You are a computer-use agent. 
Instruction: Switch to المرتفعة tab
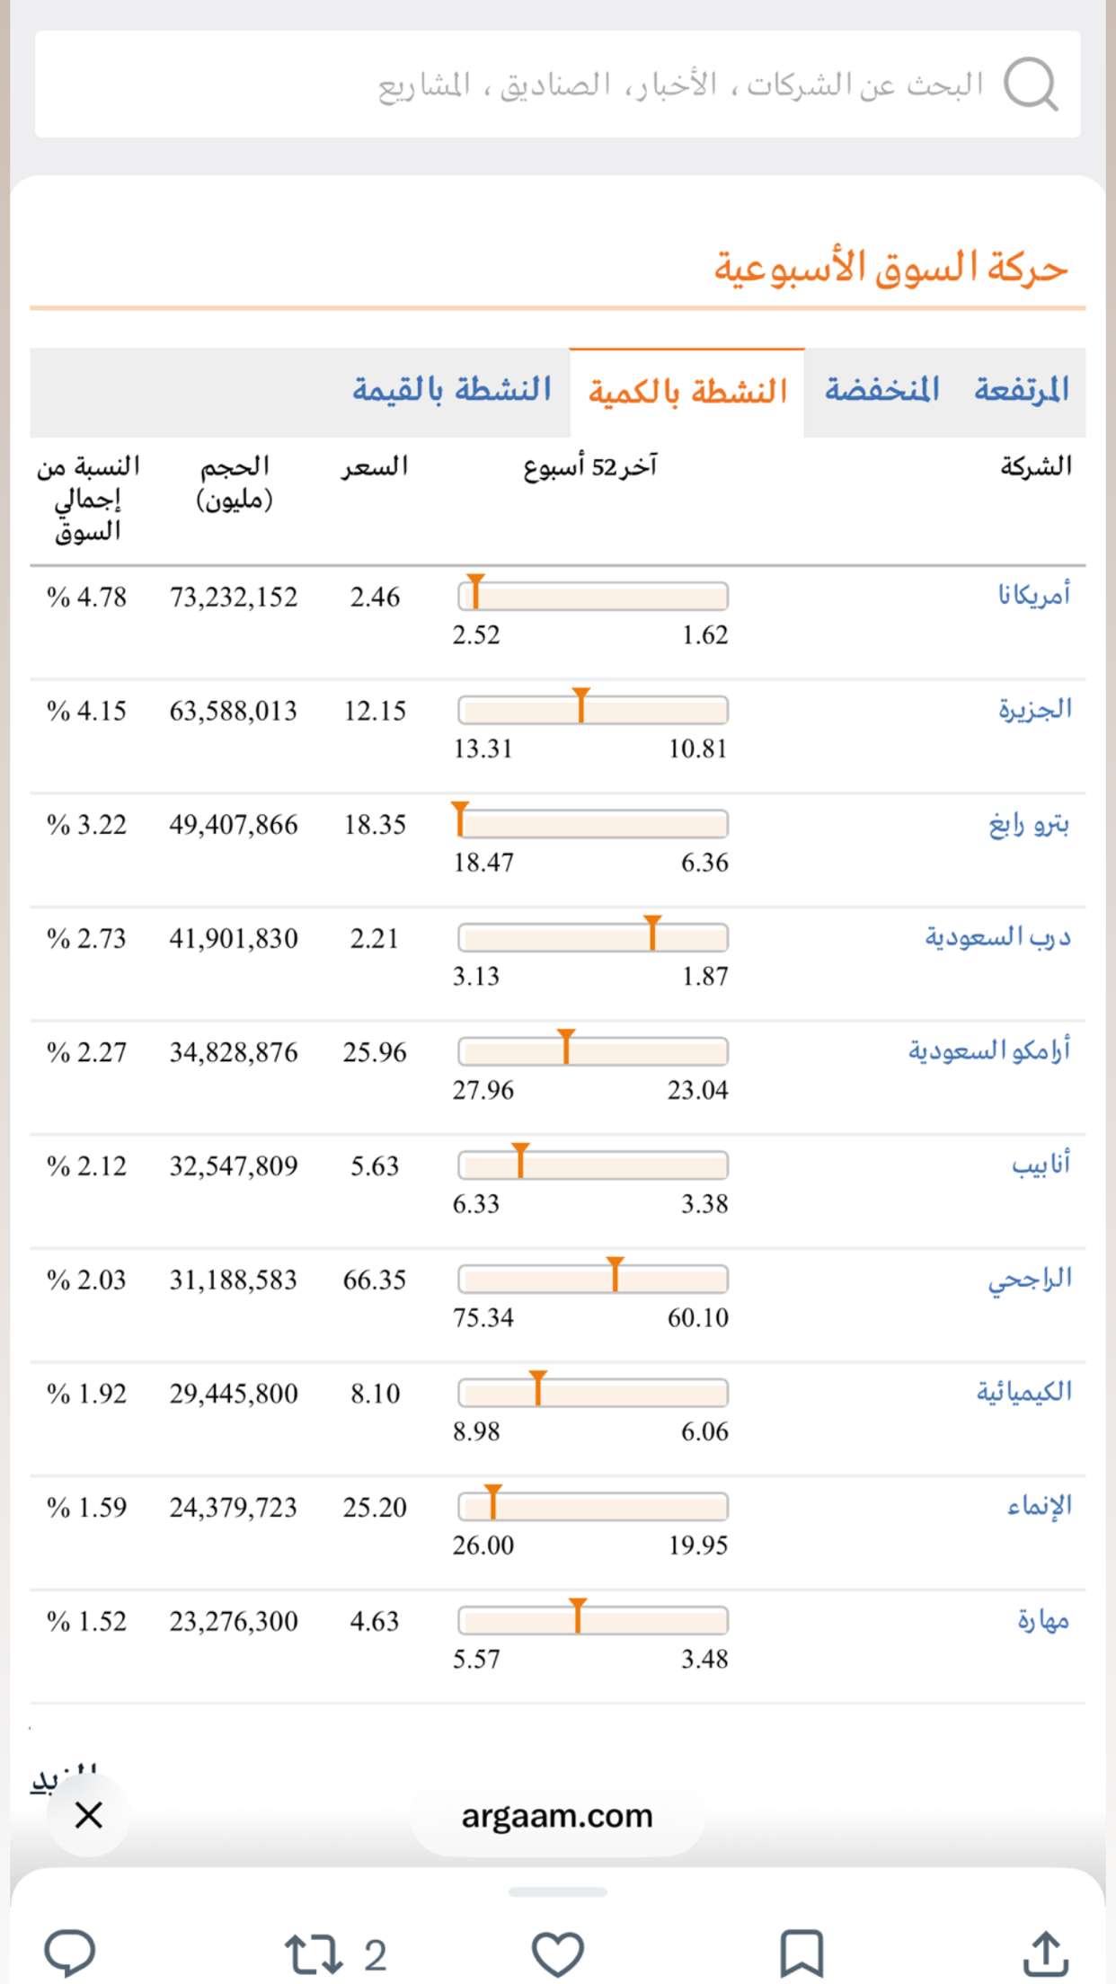[1023, 391]
